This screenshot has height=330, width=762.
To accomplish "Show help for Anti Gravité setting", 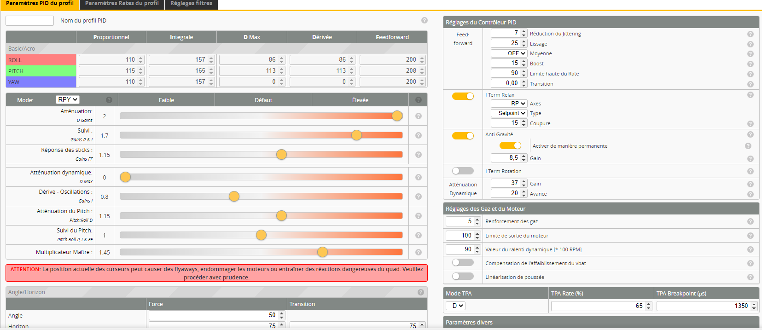I will (750, 134).
